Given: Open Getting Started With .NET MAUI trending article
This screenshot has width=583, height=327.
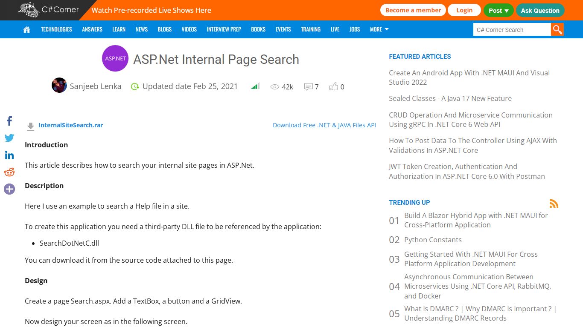Looking at the screenshot, I should (471, 259).
